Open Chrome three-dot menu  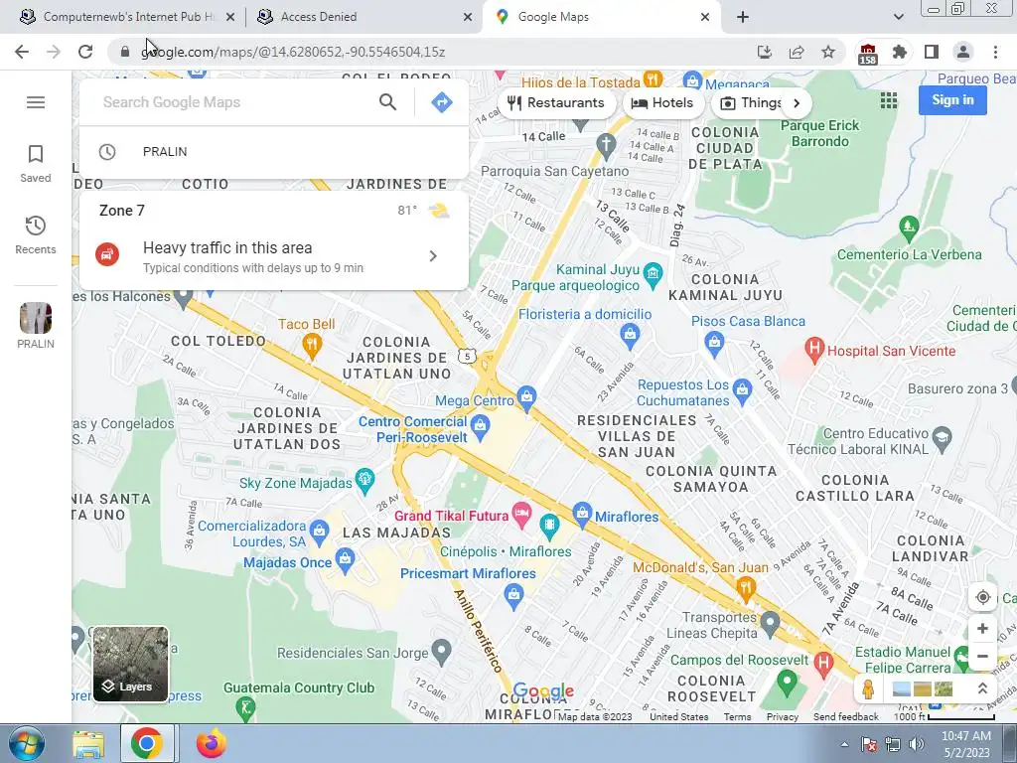pos(995,52)
